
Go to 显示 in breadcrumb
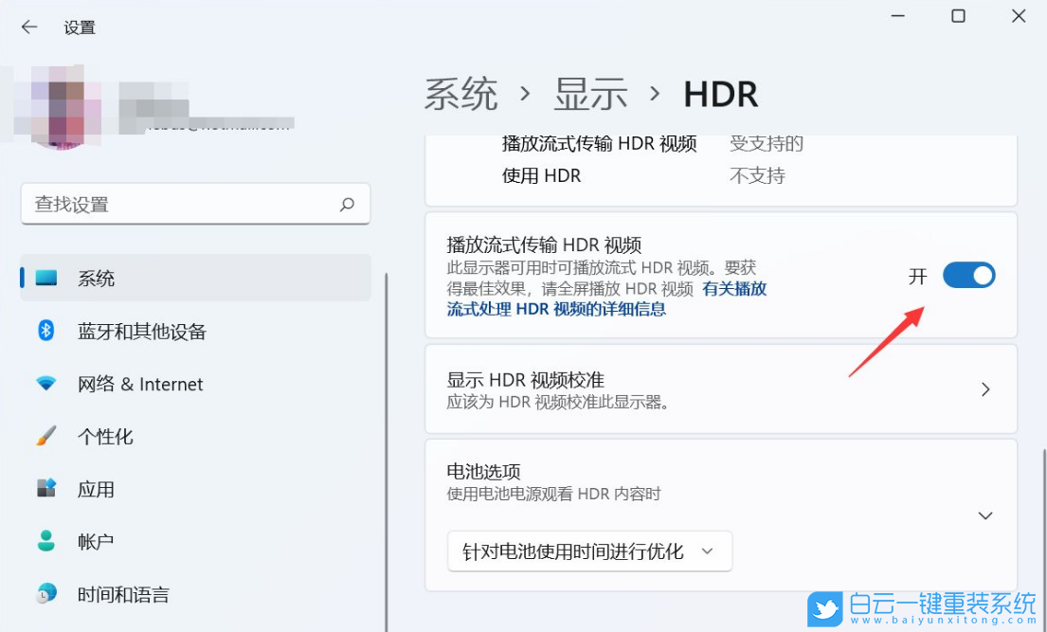coord(591,95)
